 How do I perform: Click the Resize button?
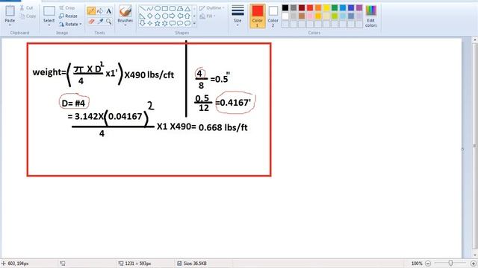pos(68,16)
